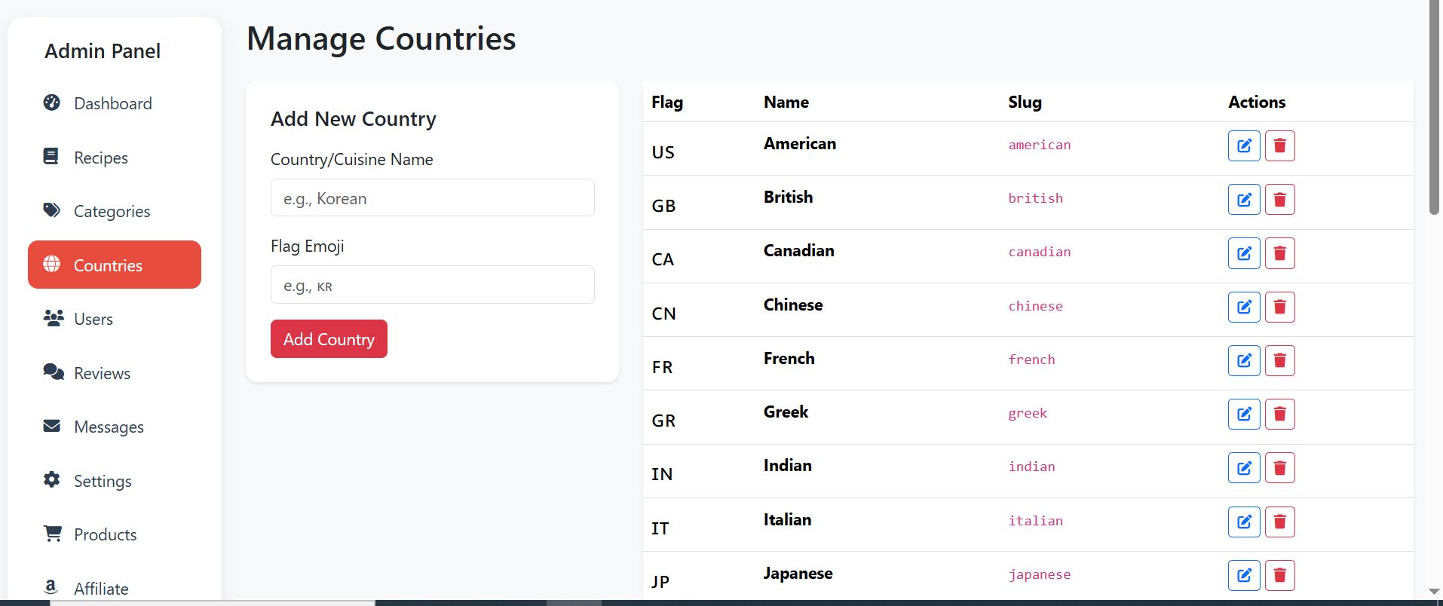
Task: Click the Settings gear icon
Action: 52,479
